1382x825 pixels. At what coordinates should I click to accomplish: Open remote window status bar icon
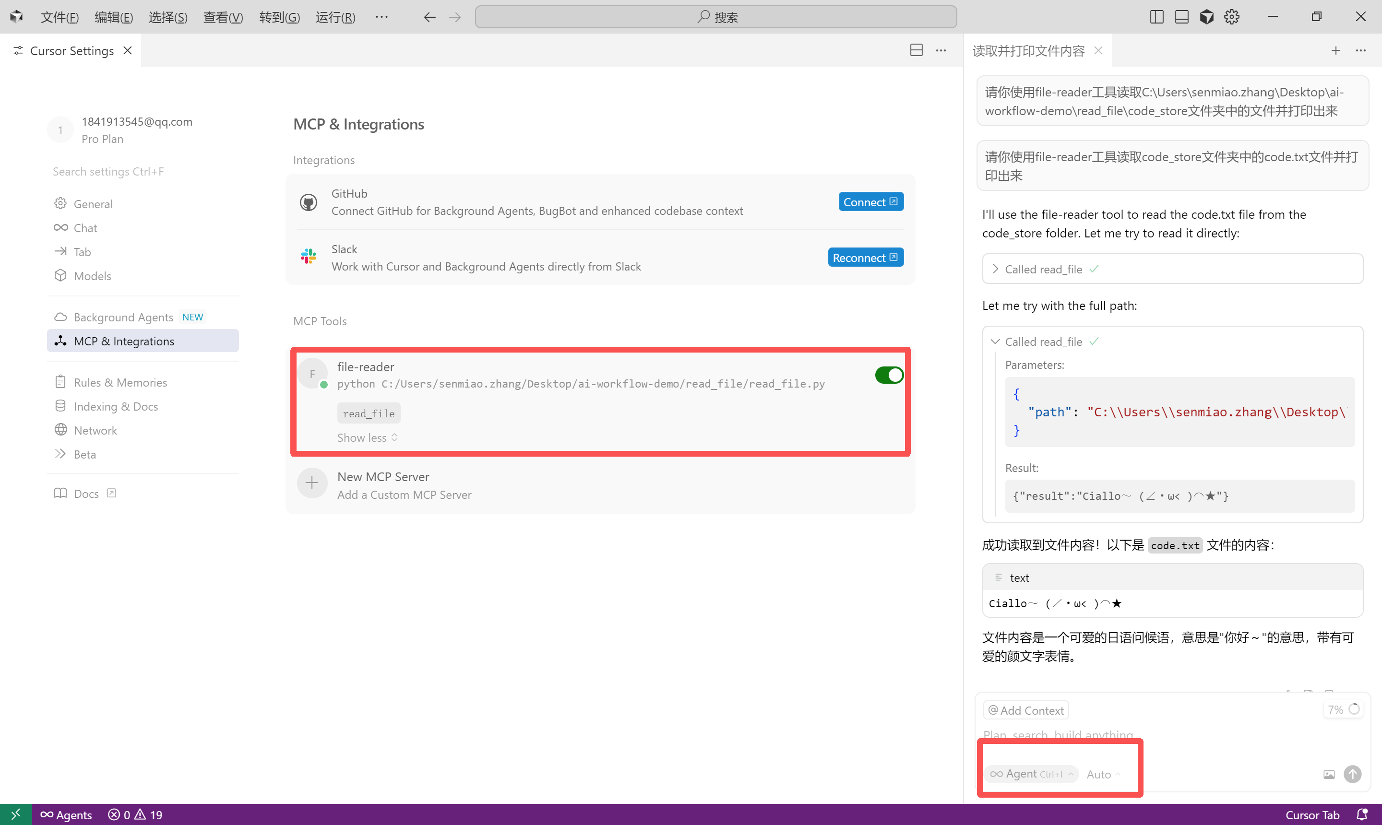tap(15, 814)
